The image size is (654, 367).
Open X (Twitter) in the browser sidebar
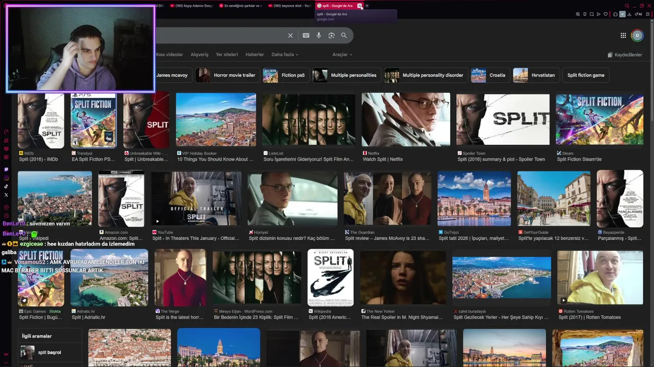[x=6, y=195]
